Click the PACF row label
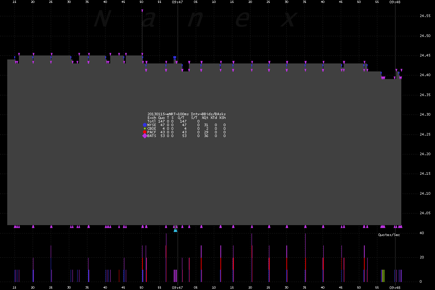Image resolution: width=435 pixels, height=290 pixels. pyautogui.click(x=152, y=132)
